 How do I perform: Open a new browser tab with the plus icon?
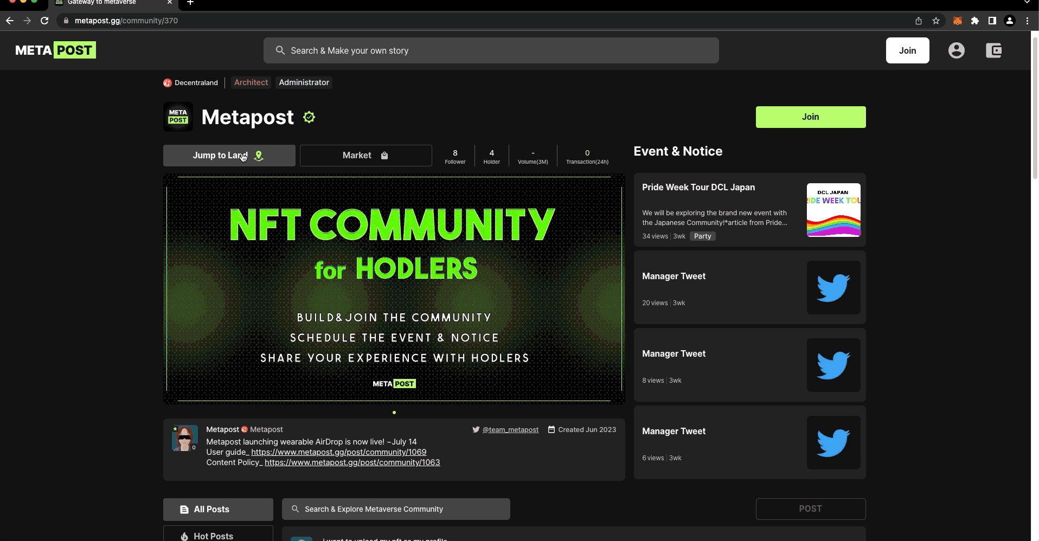coord(190,3)
